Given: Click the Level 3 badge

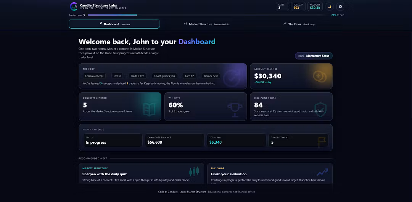Looking at the screenshot, I should pos(282,6).
